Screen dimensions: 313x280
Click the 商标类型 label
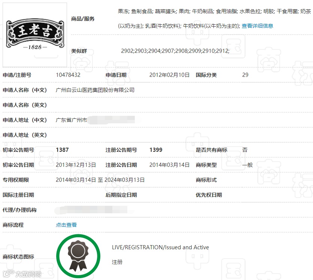click(x=206, y=165)
